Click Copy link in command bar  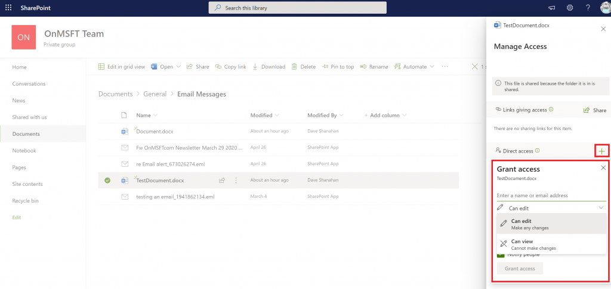pyautogui.click(x=231, y=67)
